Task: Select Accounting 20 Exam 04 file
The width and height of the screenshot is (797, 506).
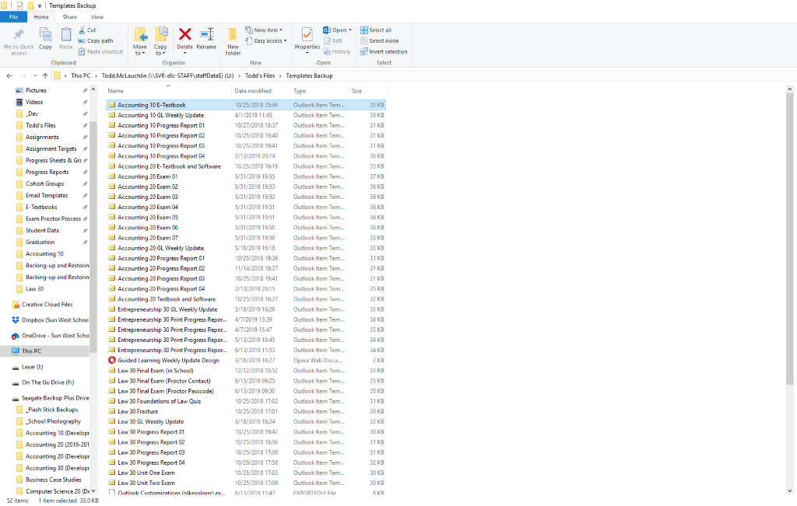Action: [x=147, y=208]
